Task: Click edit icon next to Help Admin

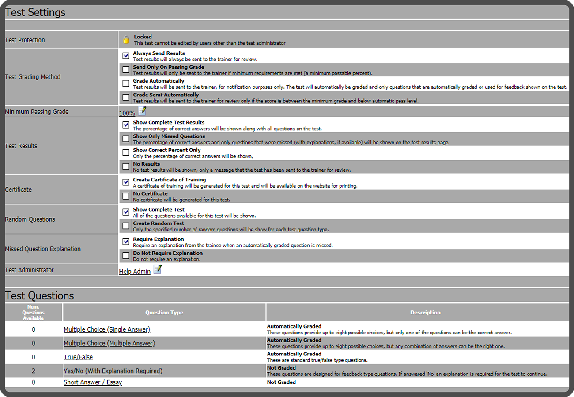Action: pyautogui.click(x=157, y=269)
